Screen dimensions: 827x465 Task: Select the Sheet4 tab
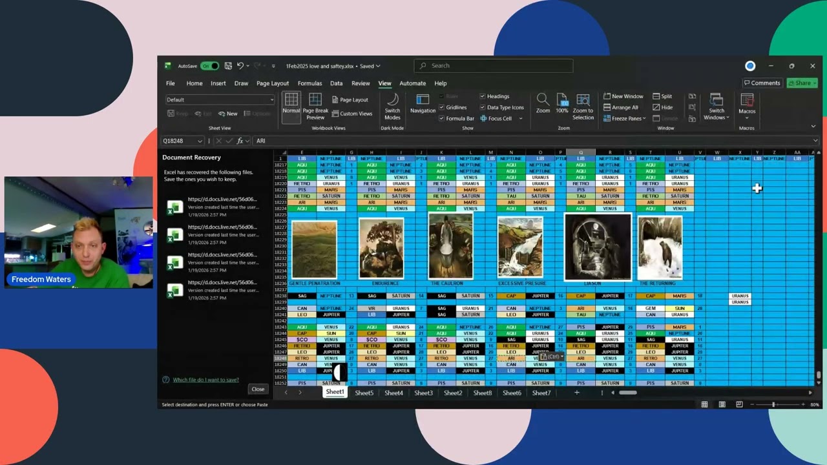pos(393,393)
